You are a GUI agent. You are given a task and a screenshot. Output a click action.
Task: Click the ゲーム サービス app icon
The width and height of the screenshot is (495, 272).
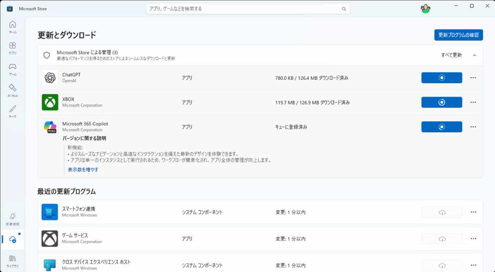[50, 239]
